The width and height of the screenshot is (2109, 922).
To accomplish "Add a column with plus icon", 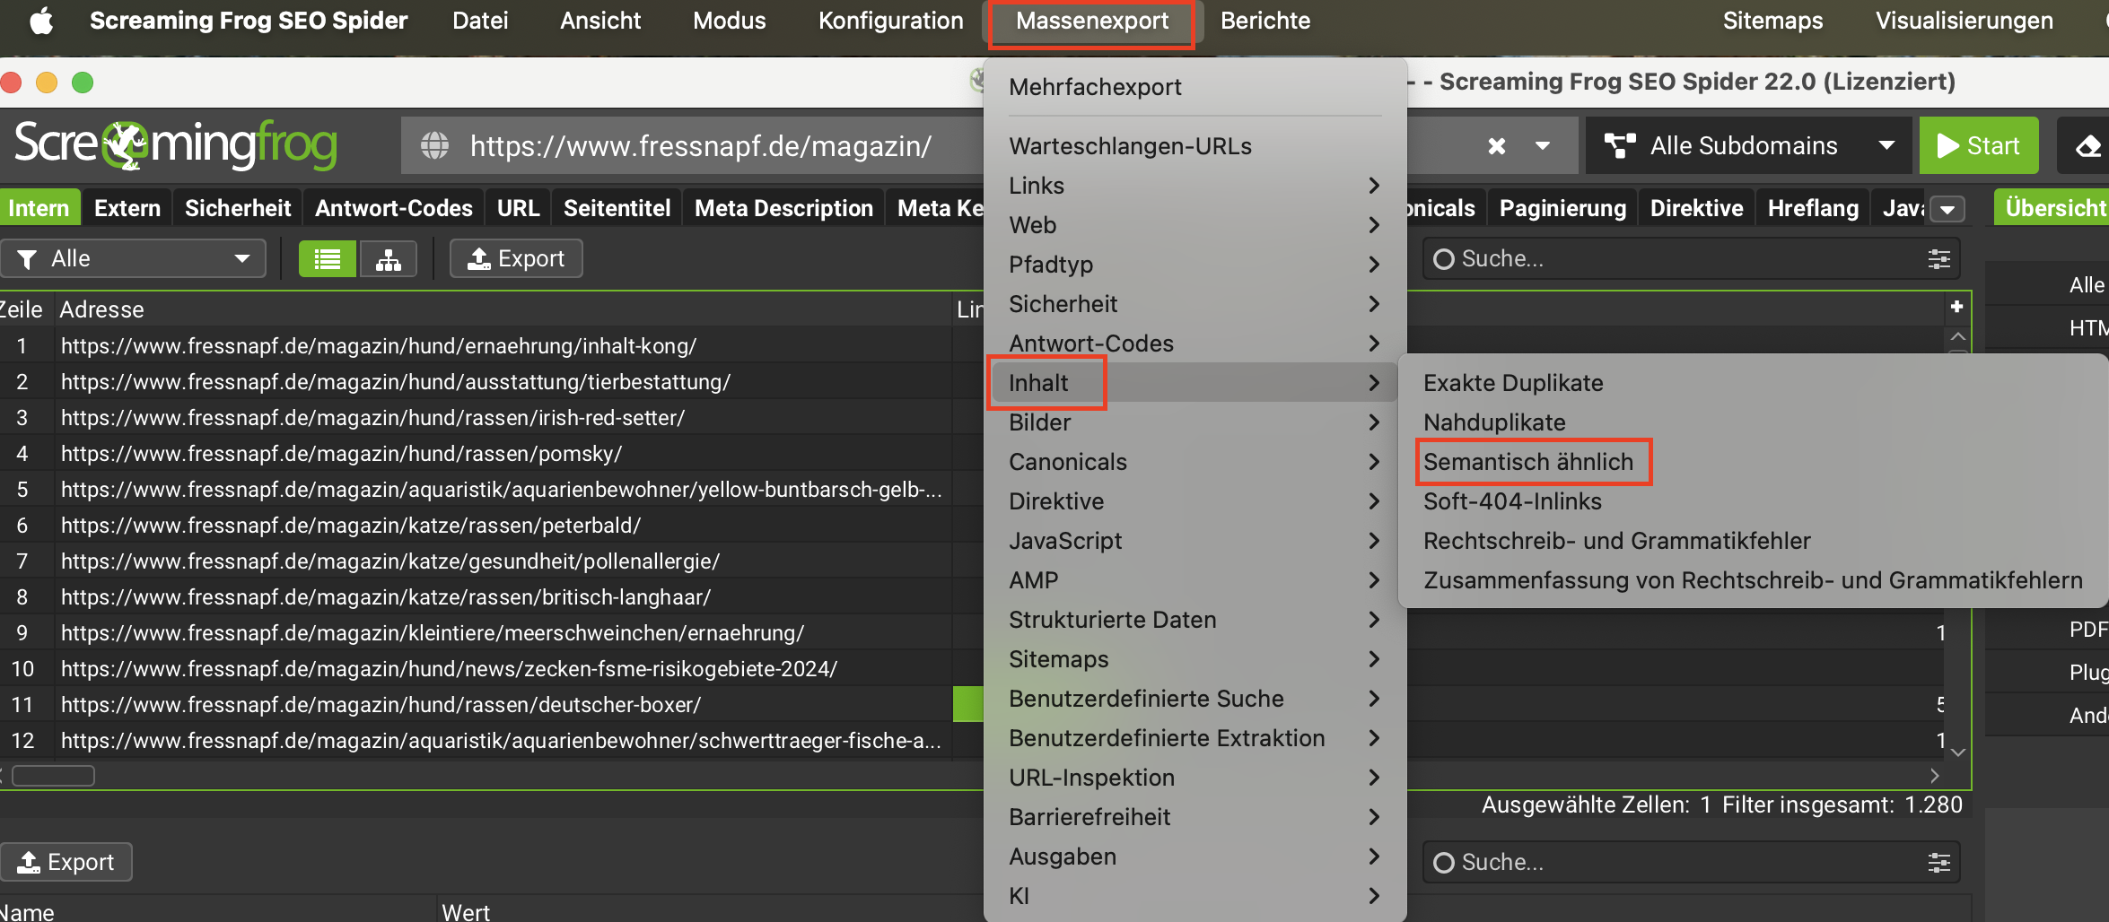I will pos(1956,307).
